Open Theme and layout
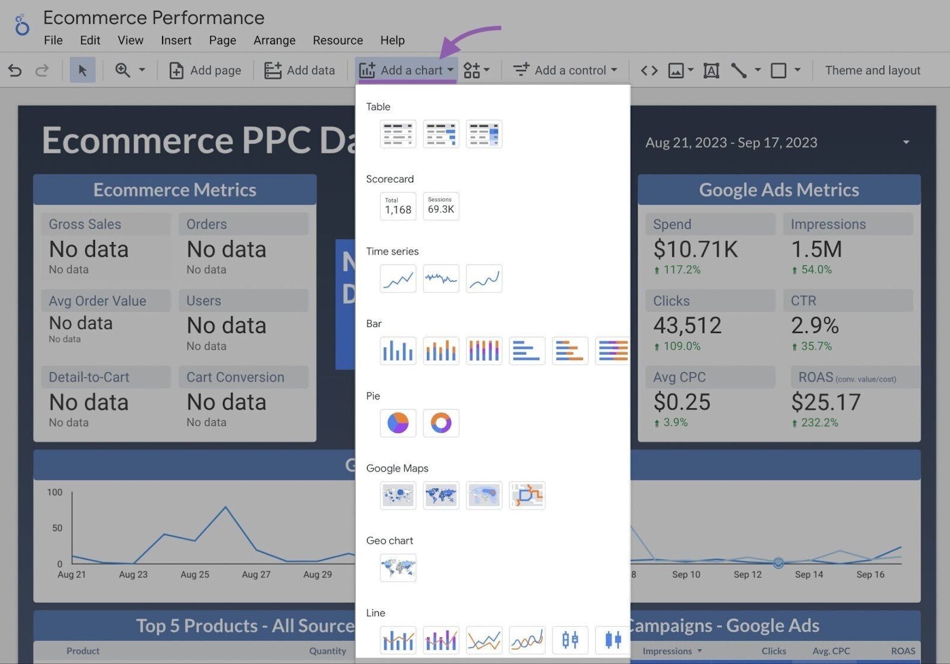The height and width of the screenshot is (664, 950). (x=872, y=70)
